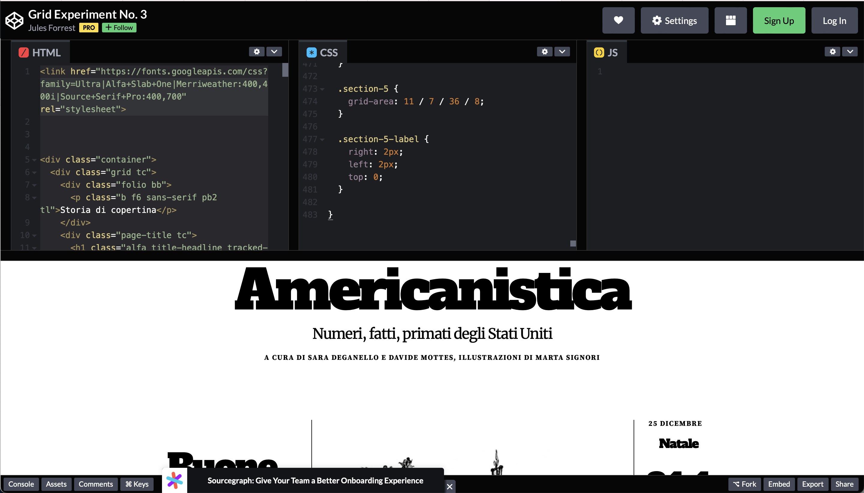Click the Grid Experiment No. 3 title
This screenshot has width=864, height=493.
point(87,14)
